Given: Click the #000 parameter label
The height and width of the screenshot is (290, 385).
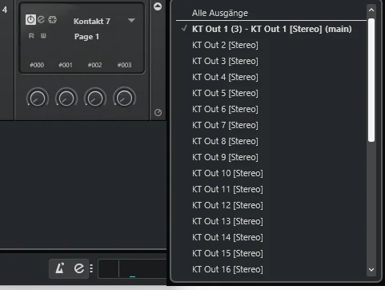Looking at the screenshot, I should pyautogui.click(x=37, y=65).
